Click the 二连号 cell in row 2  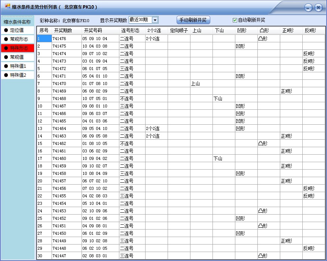pyautogui.click(x=127, y=46)
